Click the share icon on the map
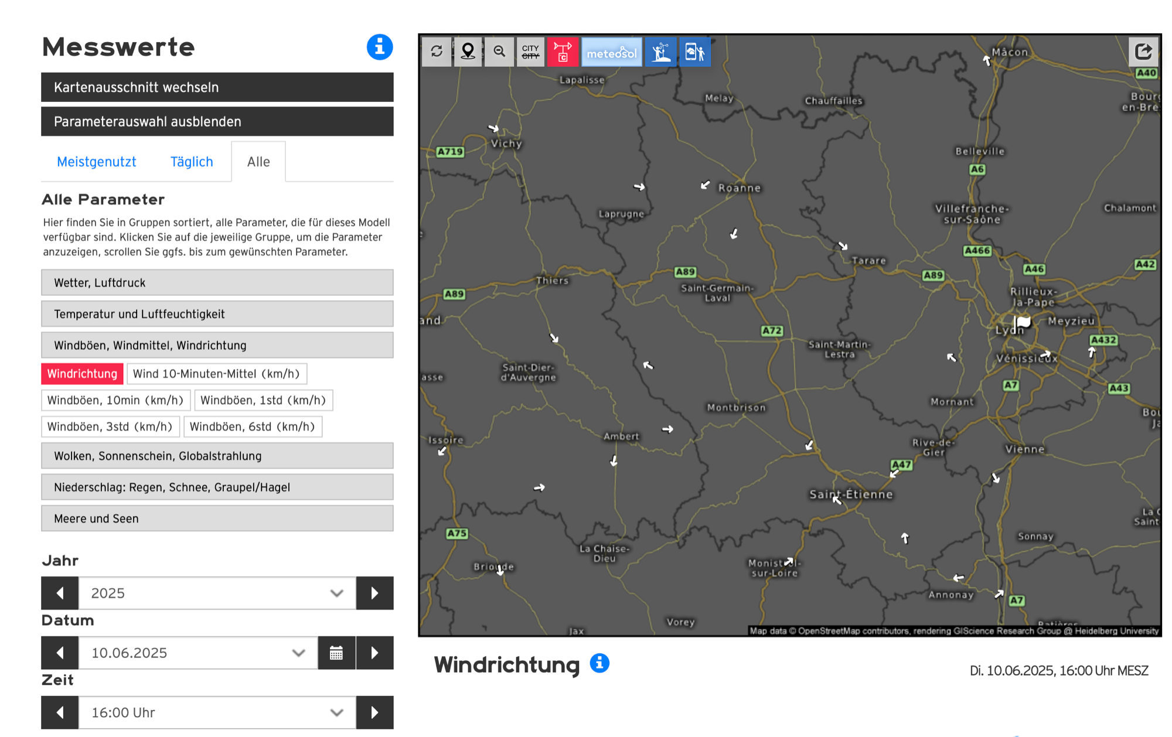The width and height of the screenshot is (1172, 737). click(x=1143, y=52)
